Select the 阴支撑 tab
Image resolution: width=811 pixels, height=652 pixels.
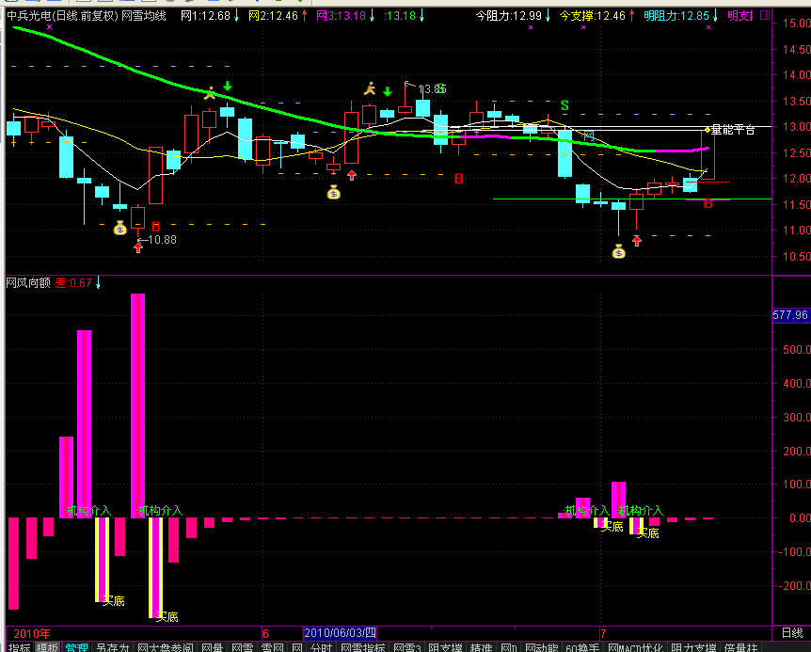click(x=445, y=647)
